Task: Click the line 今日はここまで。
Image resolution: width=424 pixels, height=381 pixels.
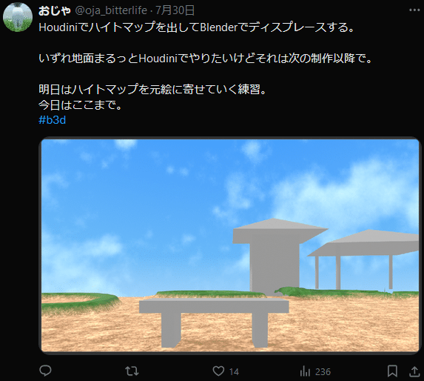Action: [81, 105]
